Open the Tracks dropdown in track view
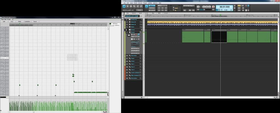This screenshot has height=113, width=280. (140, 13)
